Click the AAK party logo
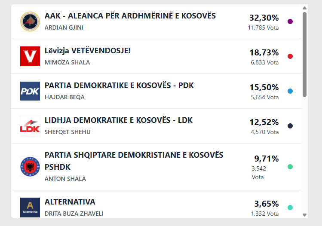 click(30, 21)
